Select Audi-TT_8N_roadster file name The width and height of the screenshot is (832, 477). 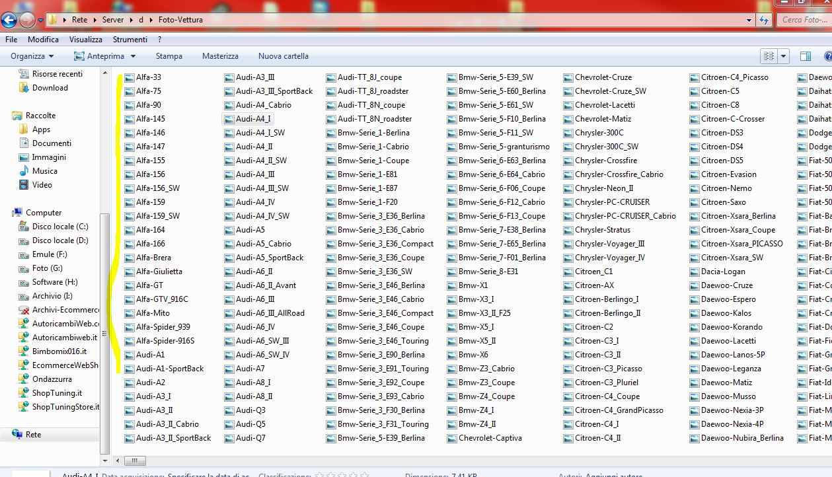pyautogui.click(x=375, y=119)
